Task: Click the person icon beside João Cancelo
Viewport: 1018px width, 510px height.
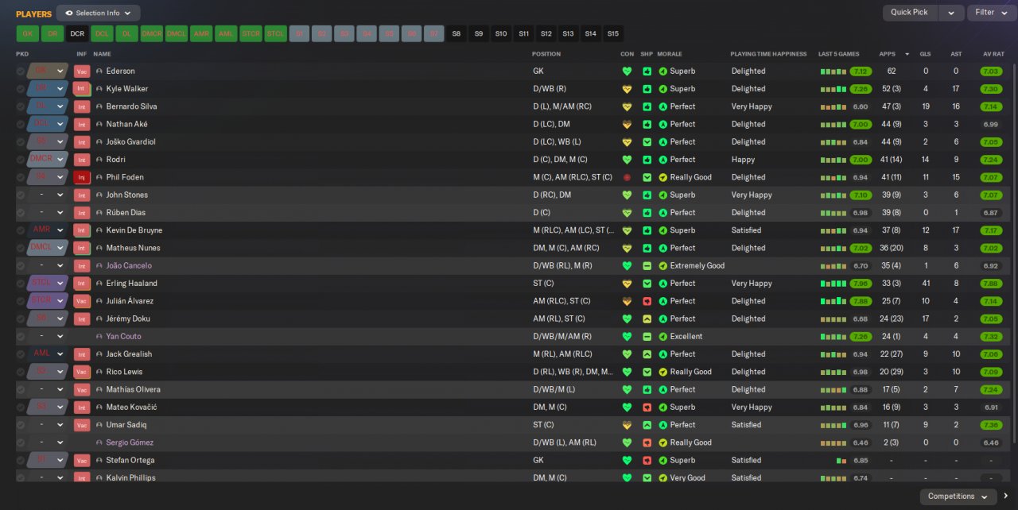Action: [x=99, y=266]
